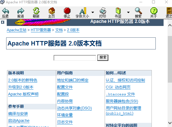Toggle the left sidebar panel arrow
The width and height of the screenshot is (172, 127).
[x=3, y=22]
